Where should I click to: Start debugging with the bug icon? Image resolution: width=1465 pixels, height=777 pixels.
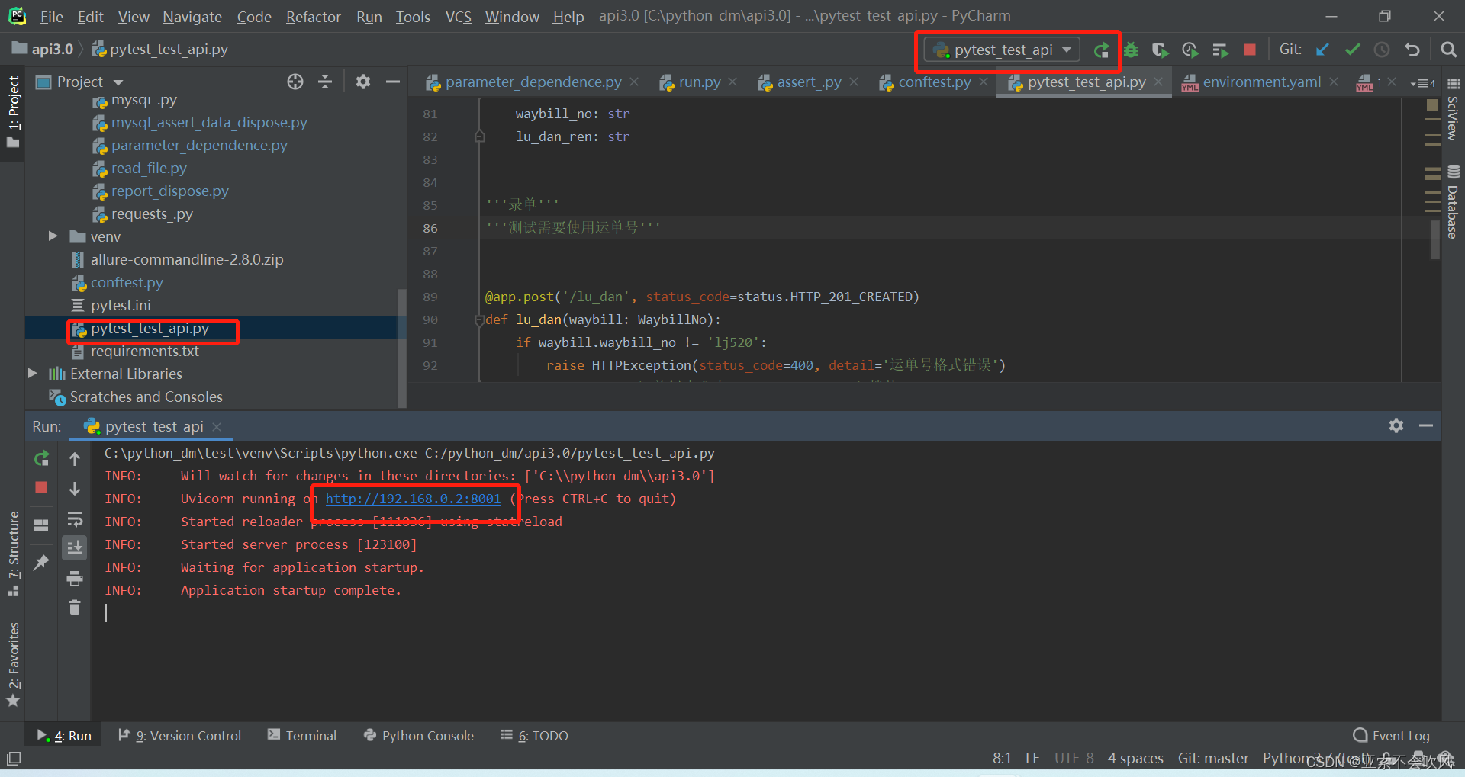coord(1131,50)
